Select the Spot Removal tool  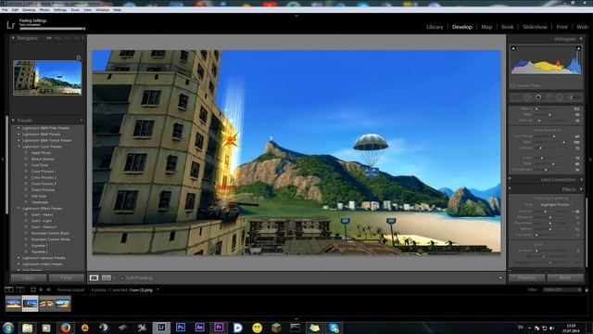(x=527, y=97)
